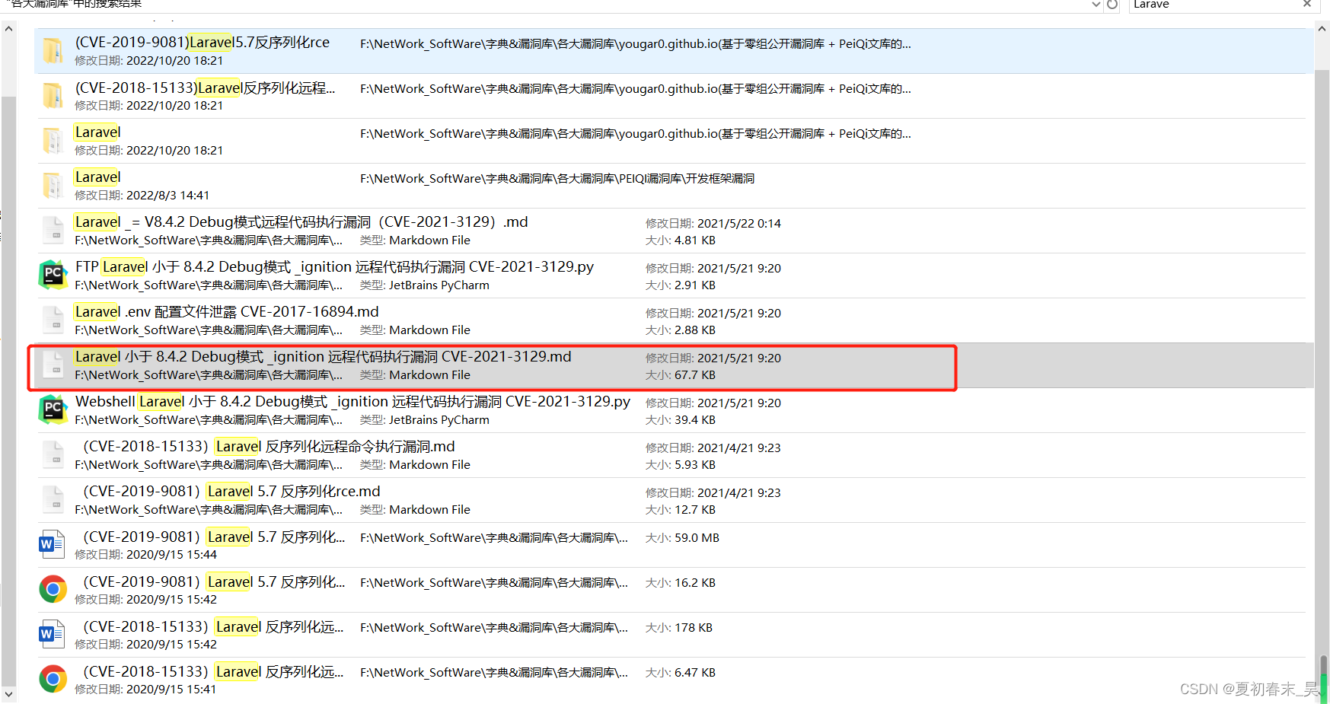
Task: Click size value 39.4 KB
Action: pos(695,420)
